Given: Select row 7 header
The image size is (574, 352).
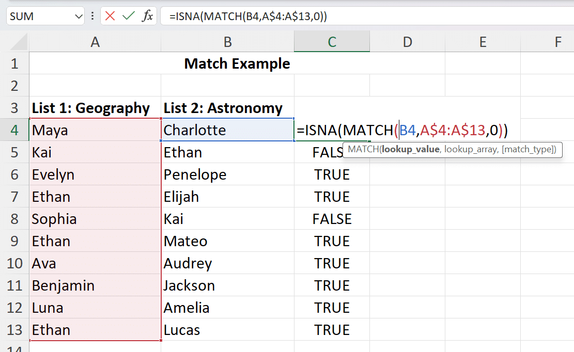Looking at the screenshot, I should (14, 197).
